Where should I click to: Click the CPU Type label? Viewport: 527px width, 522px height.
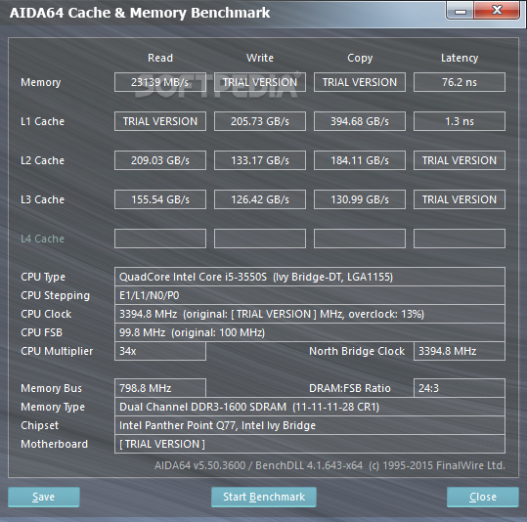[x=43, y=278]
